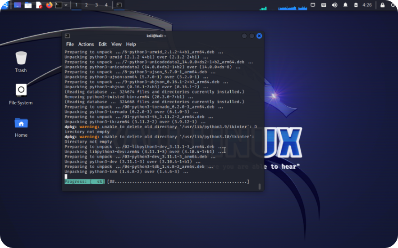Click 'Unpacking python3-dev (3.11.1-3)' line
This screenshot has height=248, width=398.
coord(133,162)
